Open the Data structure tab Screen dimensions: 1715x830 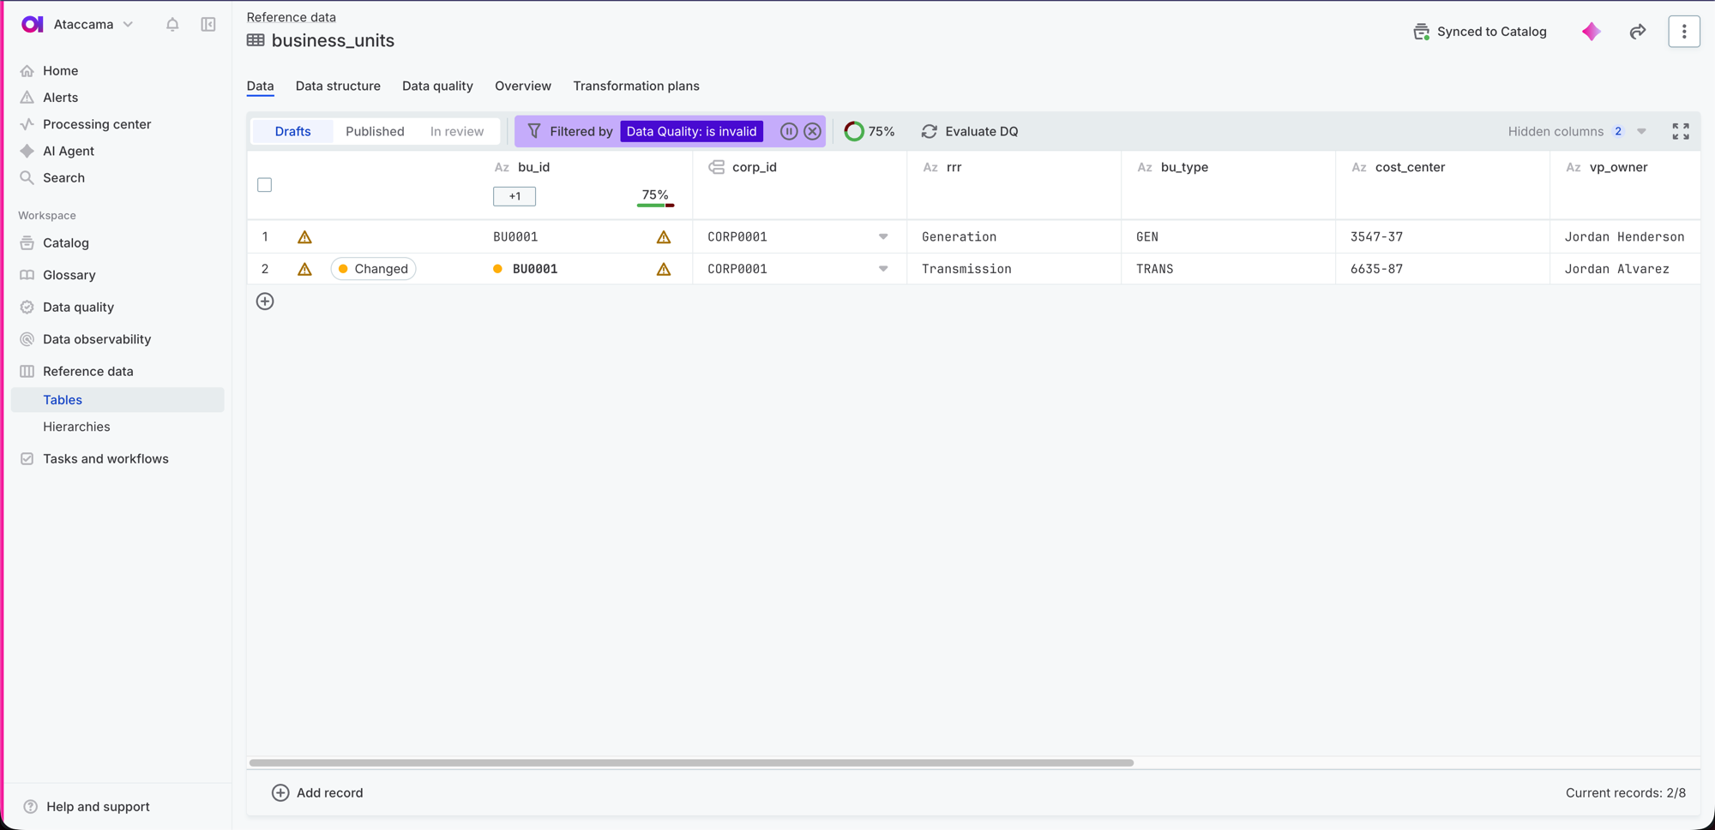tap(338, 86)
